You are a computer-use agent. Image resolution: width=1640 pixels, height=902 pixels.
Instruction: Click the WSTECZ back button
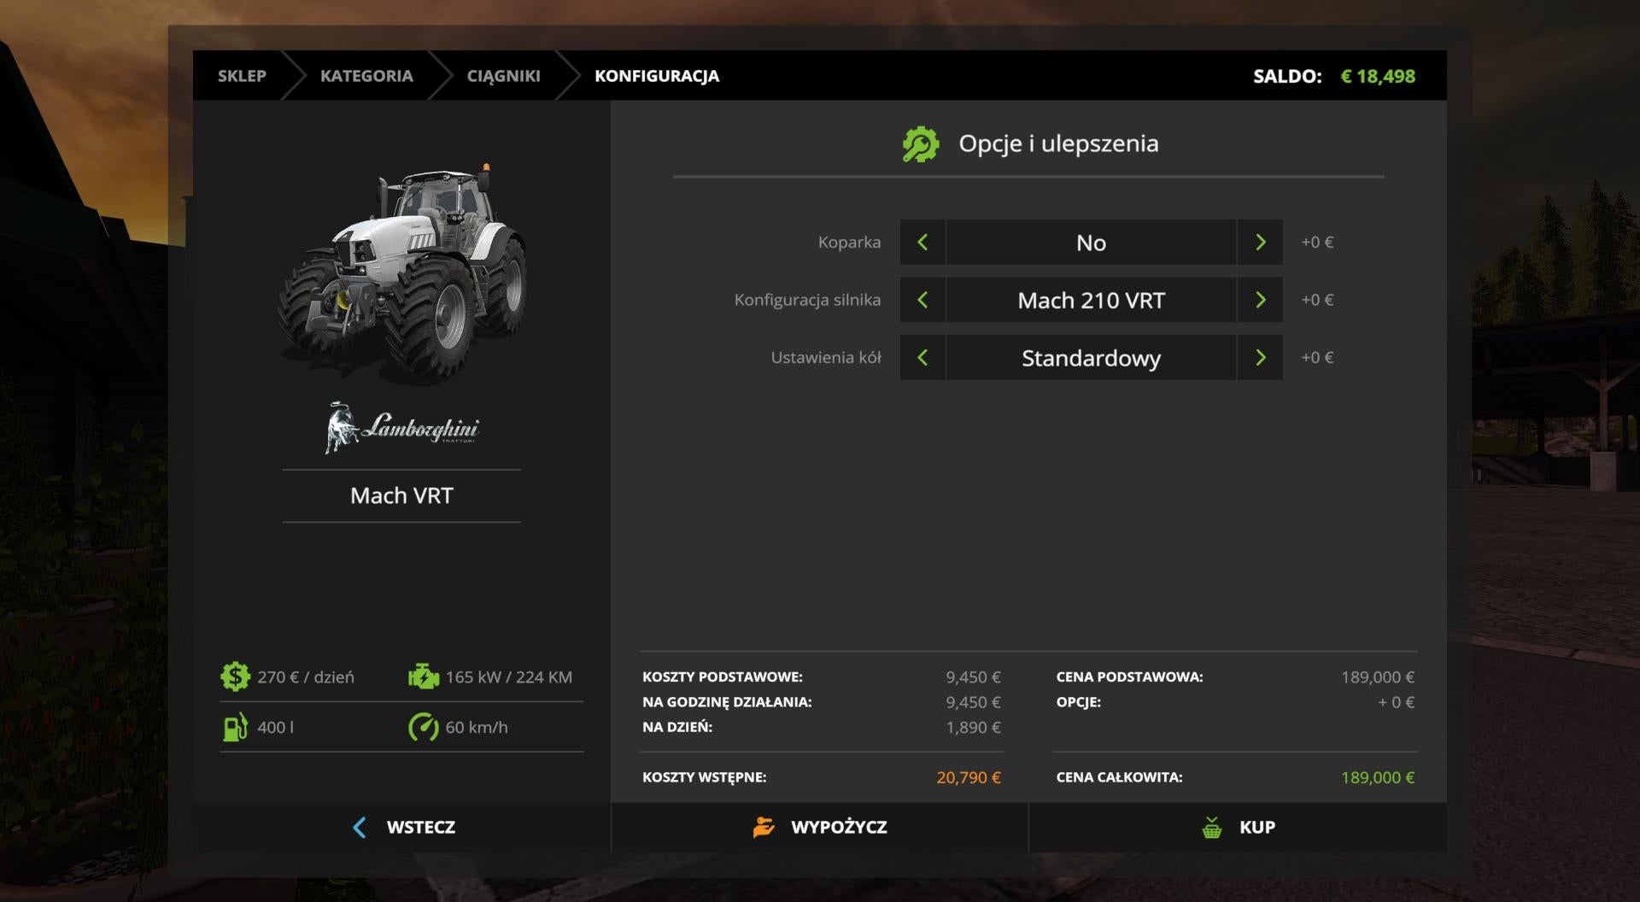(x=402, y=827)
